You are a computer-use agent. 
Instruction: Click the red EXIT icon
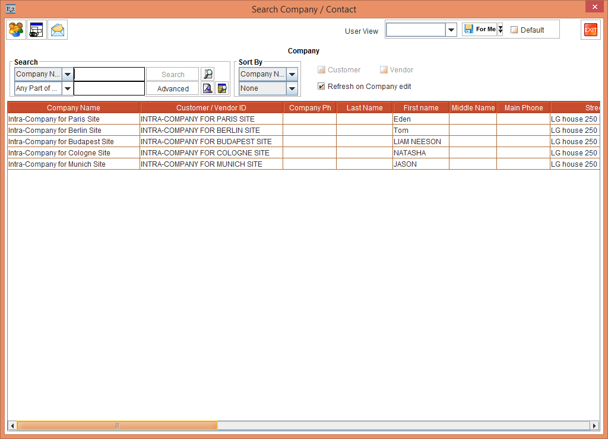click(590, 30)
